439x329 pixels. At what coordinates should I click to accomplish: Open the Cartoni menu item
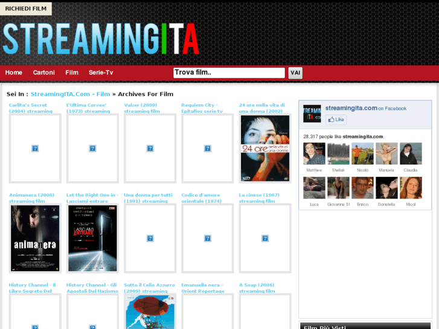(x=43, y=72)
